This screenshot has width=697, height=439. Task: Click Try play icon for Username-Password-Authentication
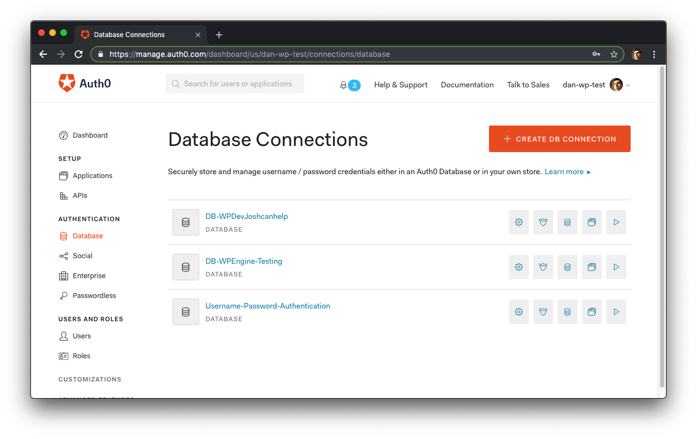(616, 312)
